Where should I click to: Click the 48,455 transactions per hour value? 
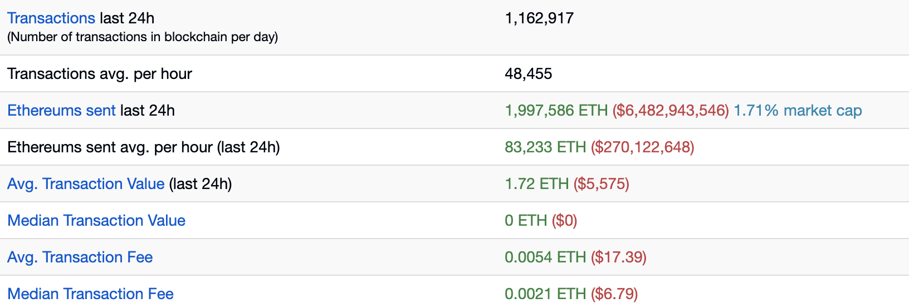point(528,74)
